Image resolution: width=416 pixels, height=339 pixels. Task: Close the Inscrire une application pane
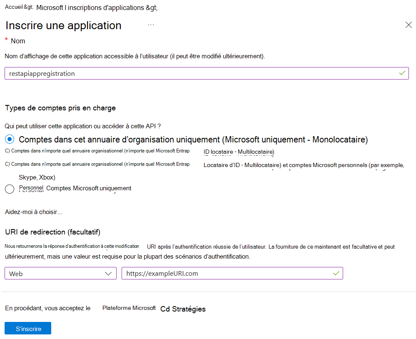pyautogui.click(x=409, y=25)
